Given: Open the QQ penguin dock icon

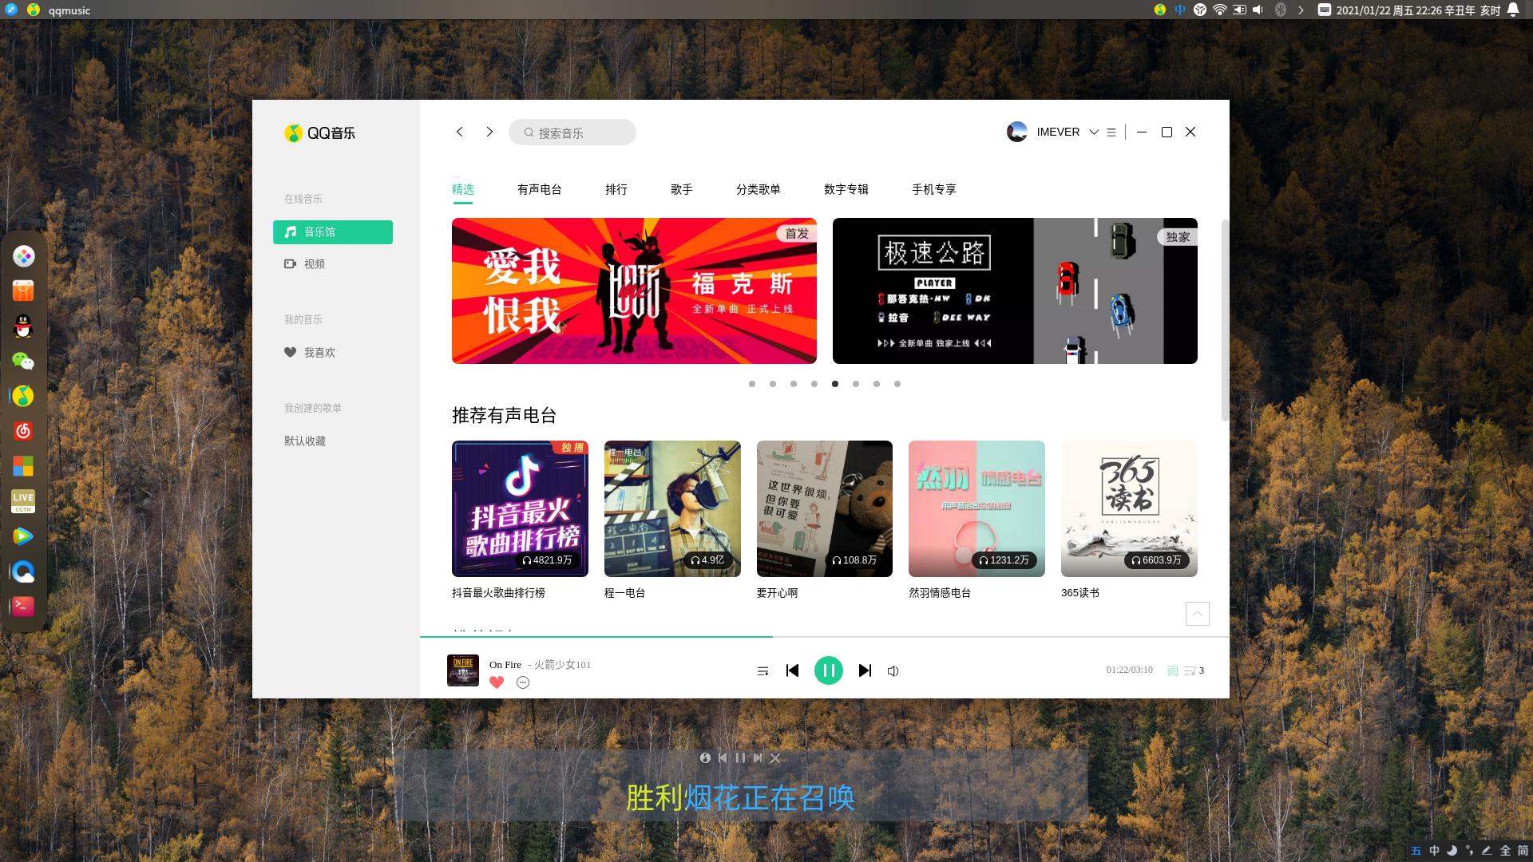Looking at the screenshot, I should [23, 326].
